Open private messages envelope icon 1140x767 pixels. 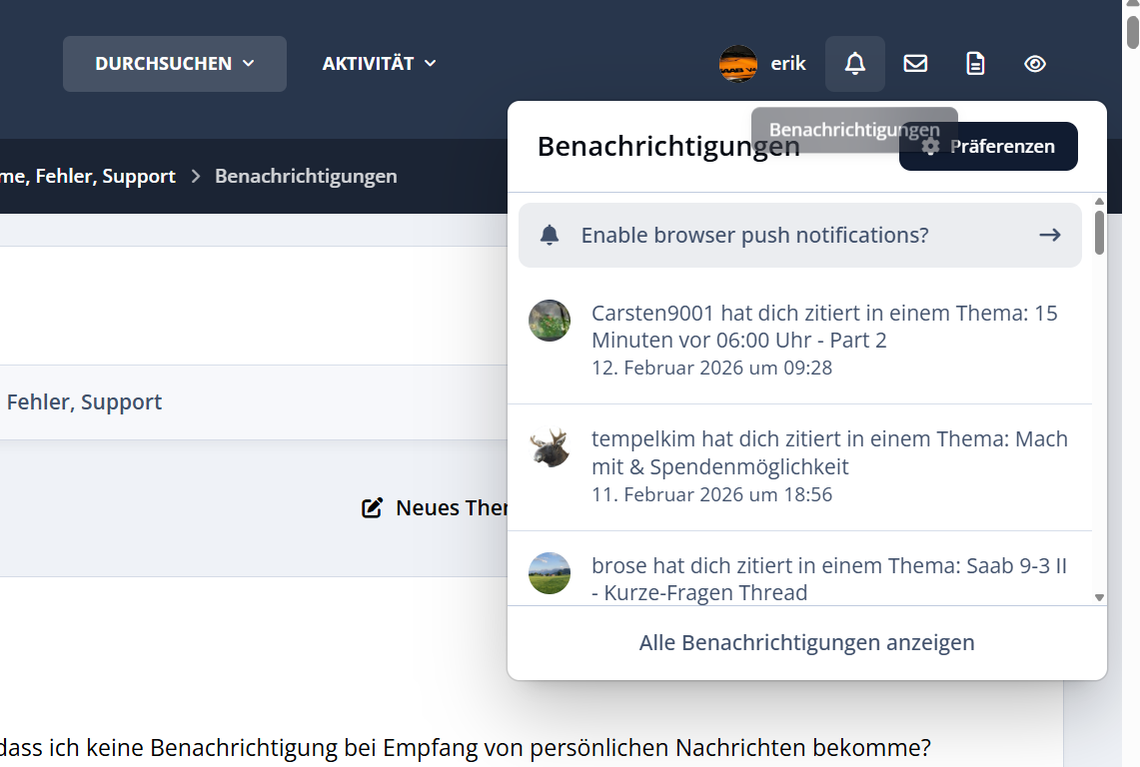pos(915,64)
